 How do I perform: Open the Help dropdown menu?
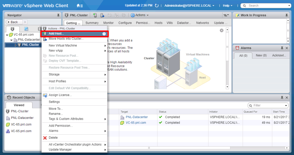pyautogui.click(x=228, y=6)
